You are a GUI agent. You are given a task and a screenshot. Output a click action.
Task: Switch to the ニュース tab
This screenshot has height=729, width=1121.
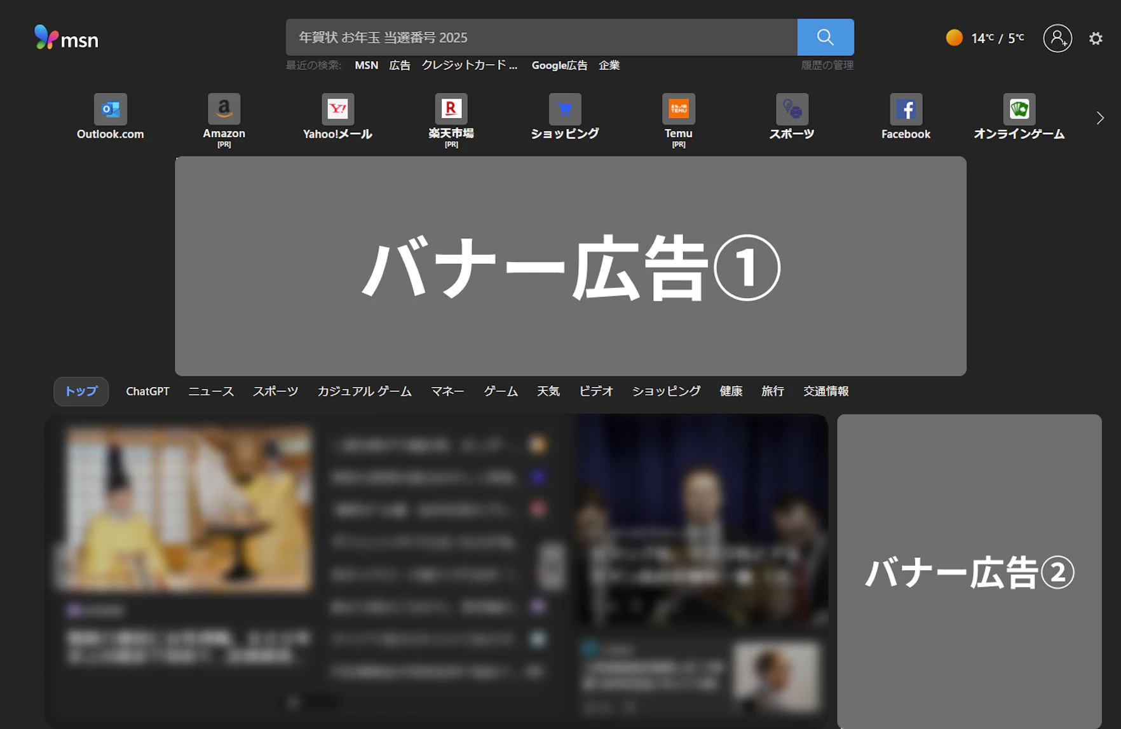pyautogui.click(x=211, y=392)
